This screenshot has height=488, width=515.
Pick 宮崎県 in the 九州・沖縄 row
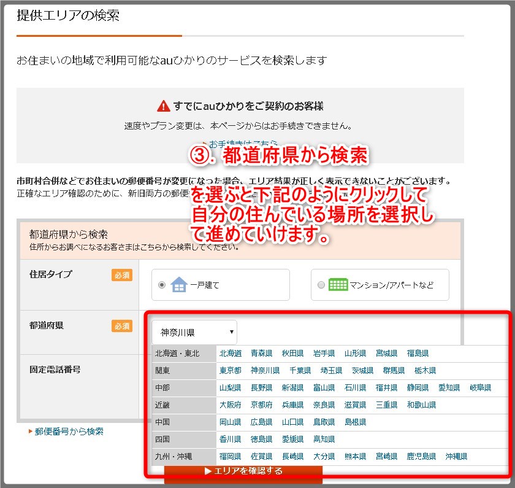click(386, 456)
